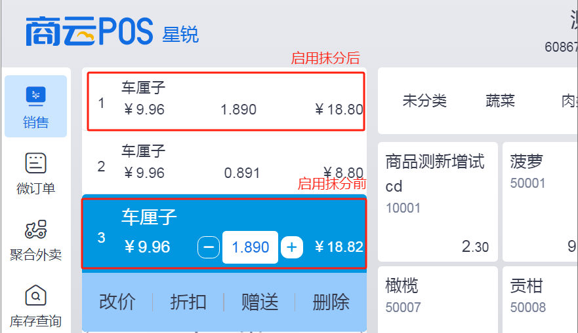The image size is (578, 333).
Task: Click the 1.890 quantity input field
Action: coord(251,247)
